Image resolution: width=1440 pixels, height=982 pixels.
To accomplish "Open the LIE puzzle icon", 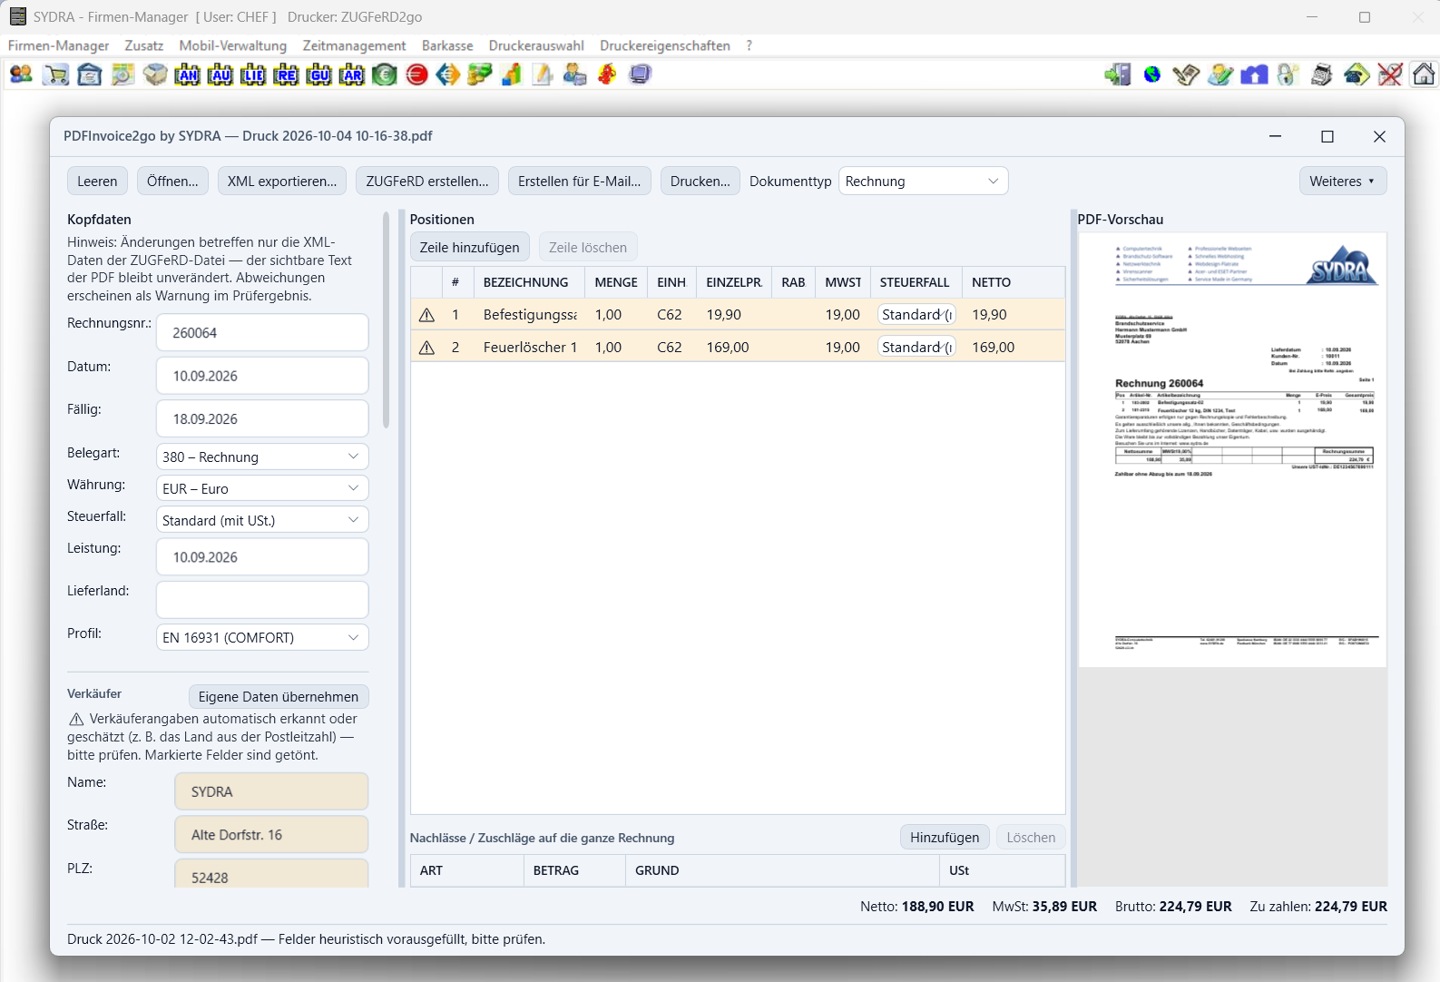I will pyautogui.click(x=253, y=74).
